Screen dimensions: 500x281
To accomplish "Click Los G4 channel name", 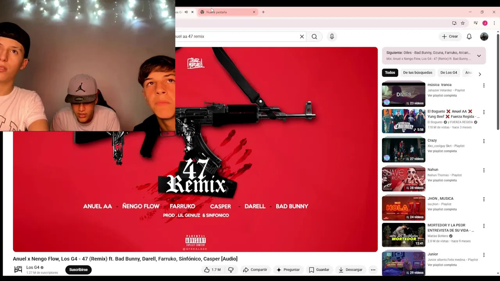I will tap(33, 268).
